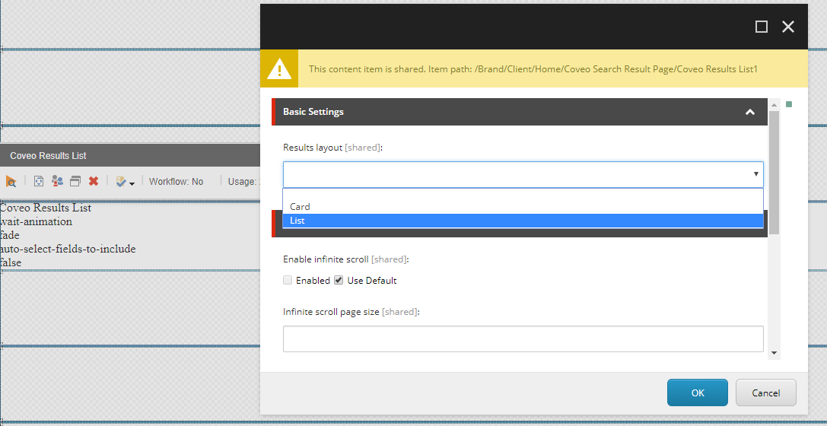Click the Results layout label
The height and width of the screenshot is (426, 827).
pos(332,148)
